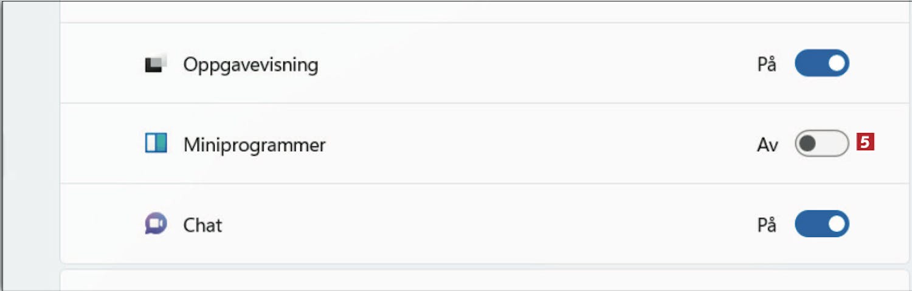The height and width of the screenshot is (291, 912).
Task: Click the Oppgavevisning task view icon
Action: click(x=156, y=64)
